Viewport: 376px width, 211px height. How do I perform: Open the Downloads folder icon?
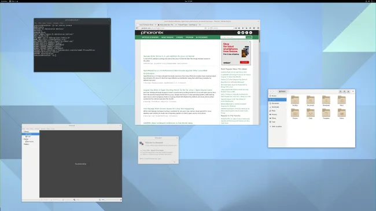(x=326, y=100)
